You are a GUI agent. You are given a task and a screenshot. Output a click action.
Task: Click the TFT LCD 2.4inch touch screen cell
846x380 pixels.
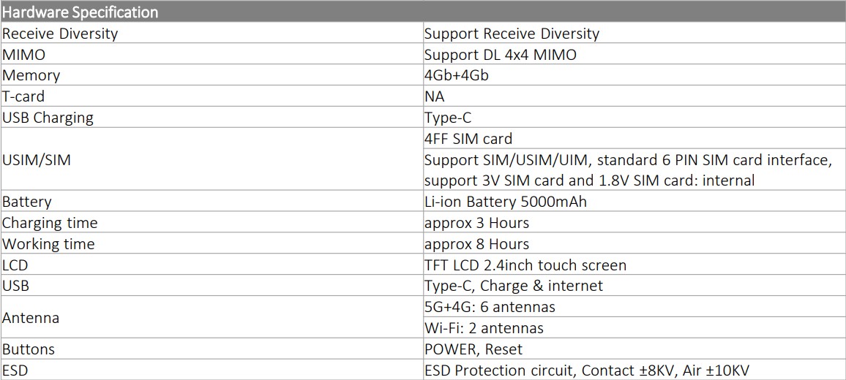click(x=525, y=265)
